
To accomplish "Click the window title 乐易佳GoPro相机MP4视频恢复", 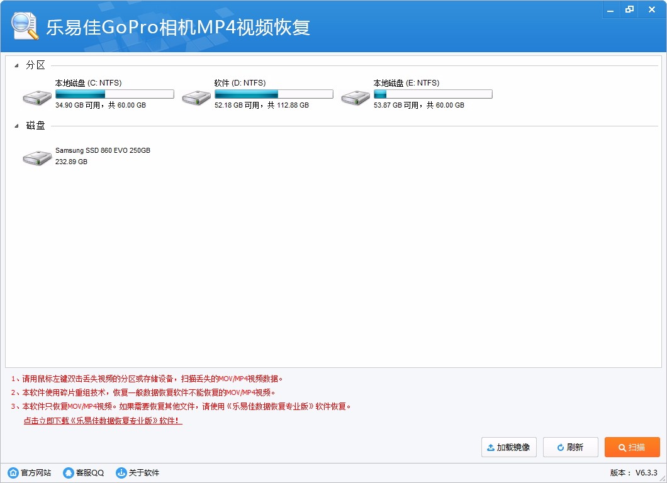I will pyautogui.click(x=178, y=27).
